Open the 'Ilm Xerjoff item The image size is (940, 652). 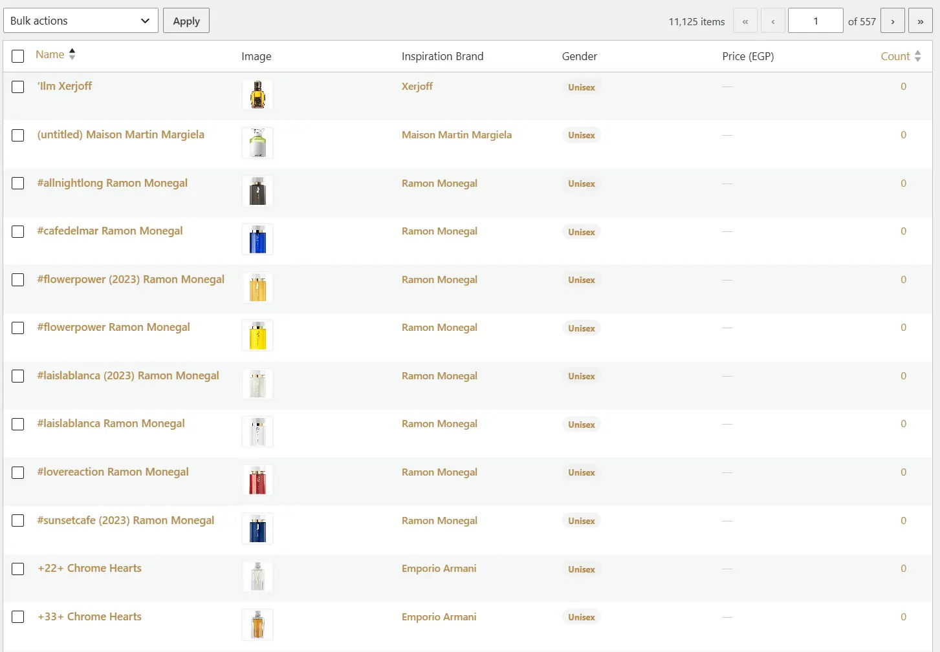pos(65,86)
